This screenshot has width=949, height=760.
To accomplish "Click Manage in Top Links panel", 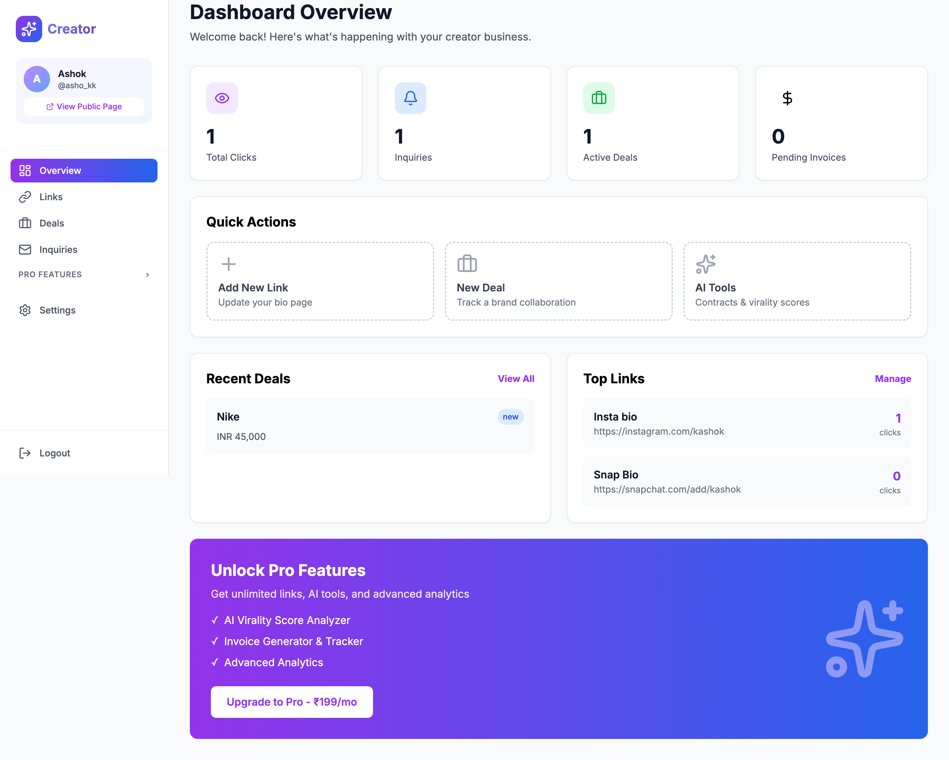I will coord(892,378).
